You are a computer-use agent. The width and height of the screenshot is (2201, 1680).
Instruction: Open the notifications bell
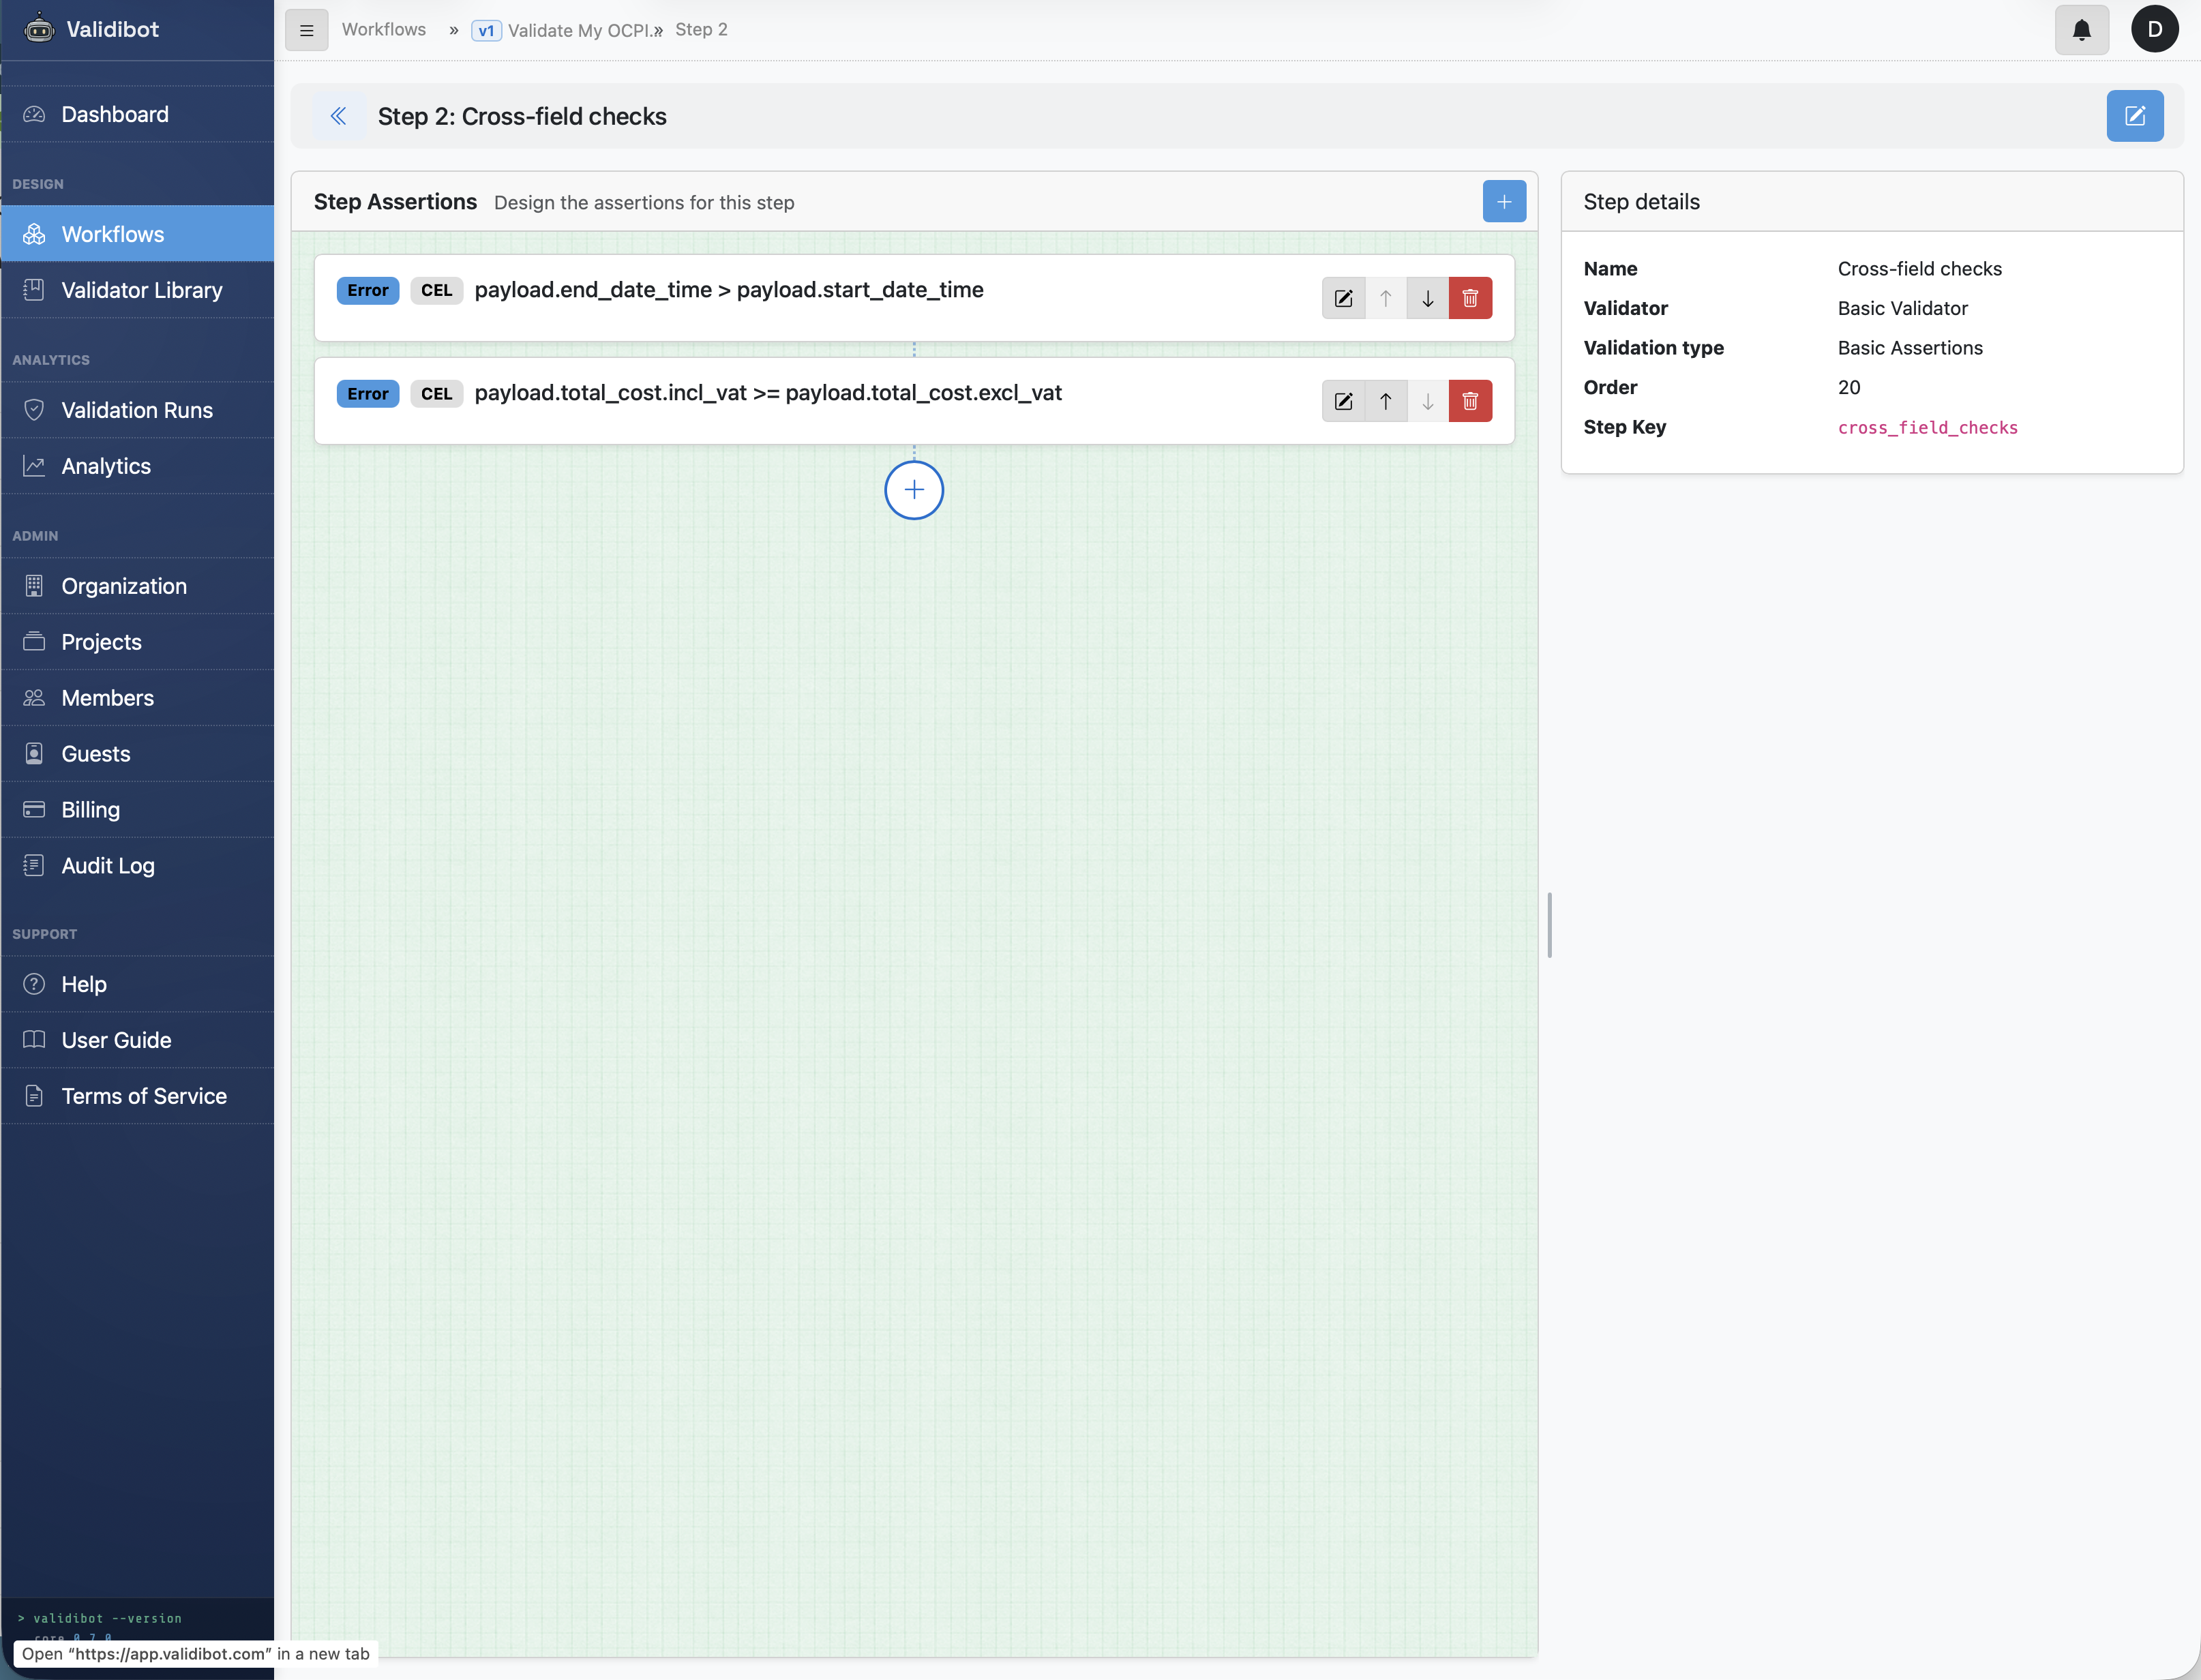[x=2081, y=30]
